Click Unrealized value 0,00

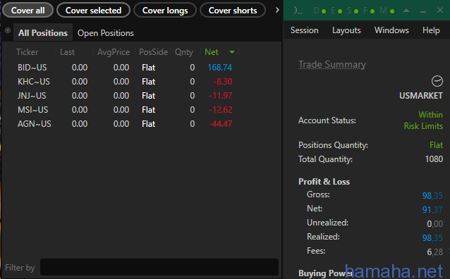click(434, 223)
